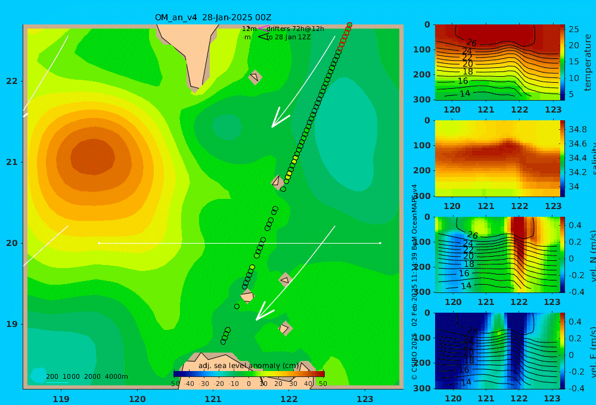Screen dimensions: 596x405
Task: Click the topmost red drifter circle
Action: [349, 25]
